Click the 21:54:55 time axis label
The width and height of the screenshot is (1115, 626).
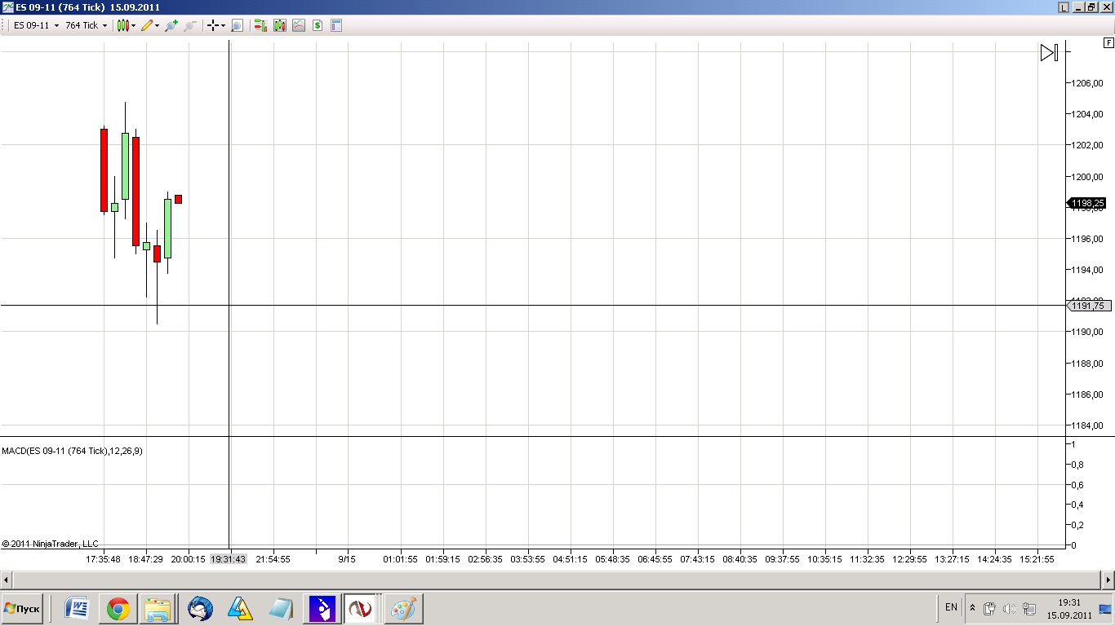click(273, 559)
